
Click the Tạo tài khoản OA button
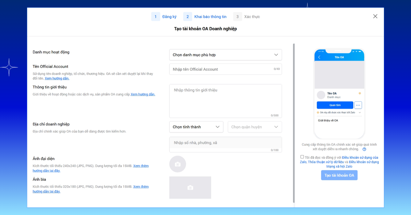(339, 175)
